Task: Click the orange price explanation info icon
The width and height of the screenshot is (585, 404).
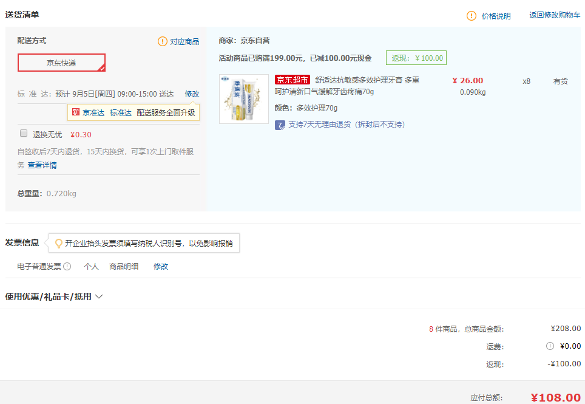Action: pyautogui.click(x=471, y=16)
